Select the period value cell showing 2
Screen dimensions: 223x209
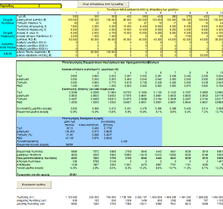pos(39,6)
